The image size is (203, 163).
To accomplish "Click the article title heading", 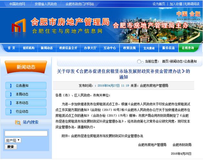I will (123, 74).
